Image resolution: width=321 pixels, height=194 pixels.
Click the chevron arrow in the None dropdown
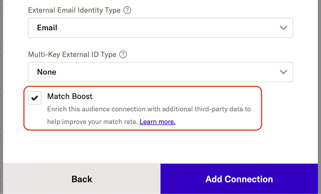coord(283,72)
